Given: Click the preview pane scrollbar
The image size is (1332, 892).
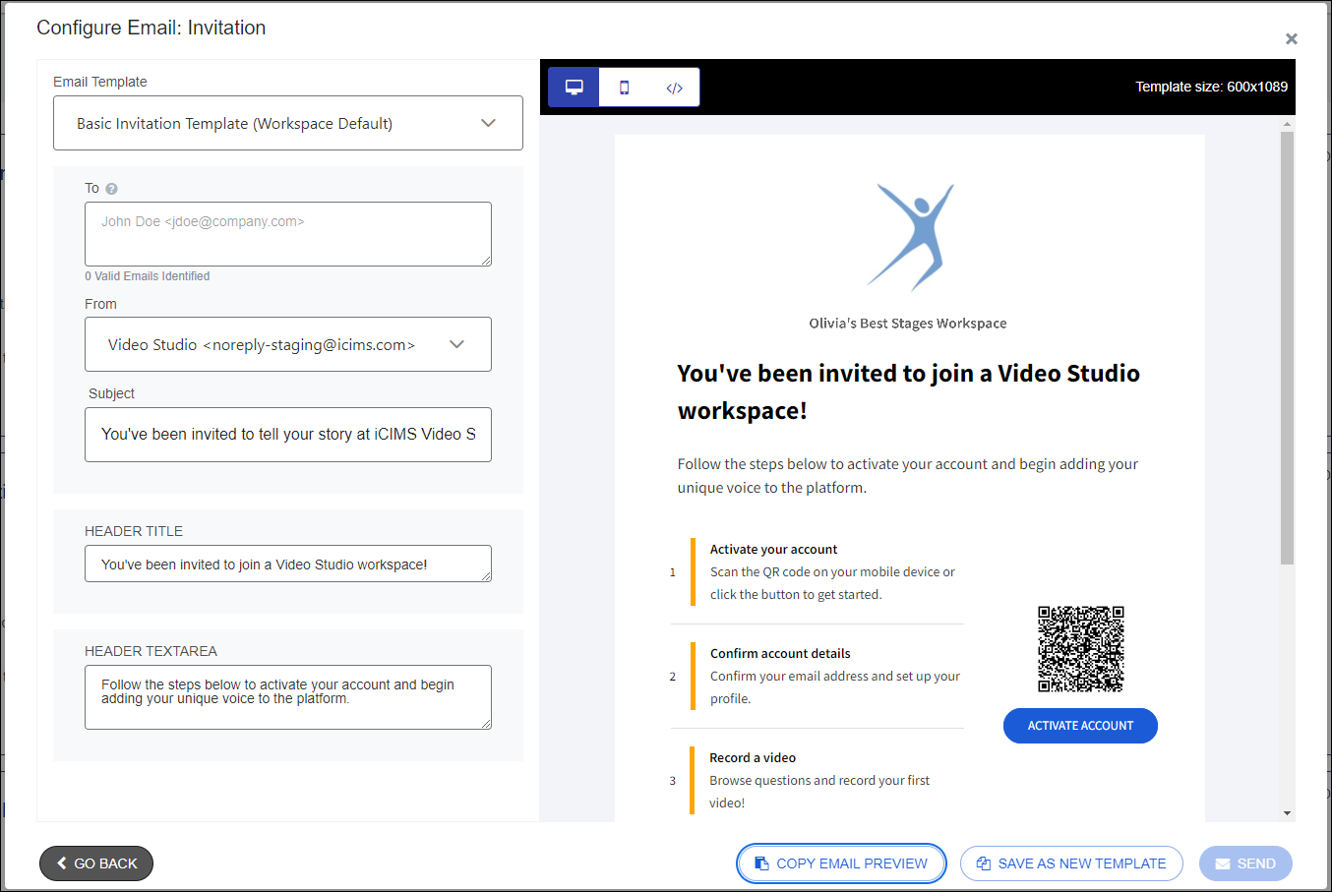Looking at the screenshot, I should pos(1289,344).
